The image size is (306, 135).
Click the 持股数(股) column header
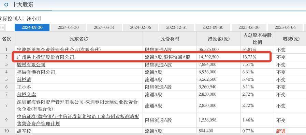point(219,39)
